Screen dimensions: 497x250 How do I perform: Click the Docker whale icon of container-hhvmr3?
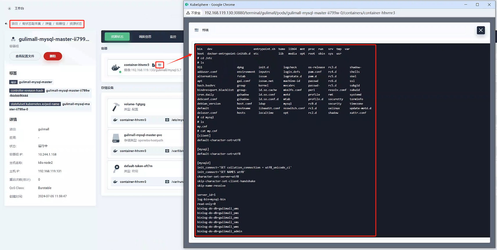coord(116,68)
